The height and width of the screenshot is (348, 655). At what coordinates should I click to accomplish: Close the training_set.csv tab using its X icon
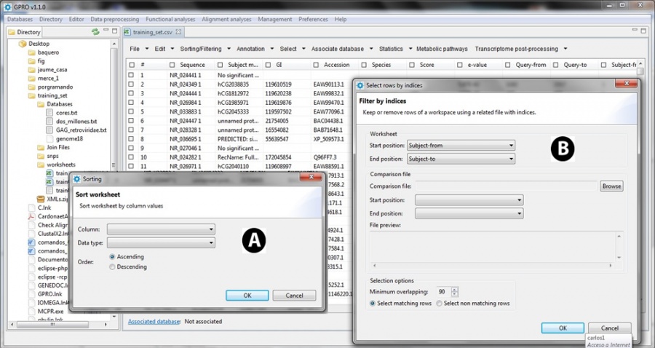[x=180, y=32]
